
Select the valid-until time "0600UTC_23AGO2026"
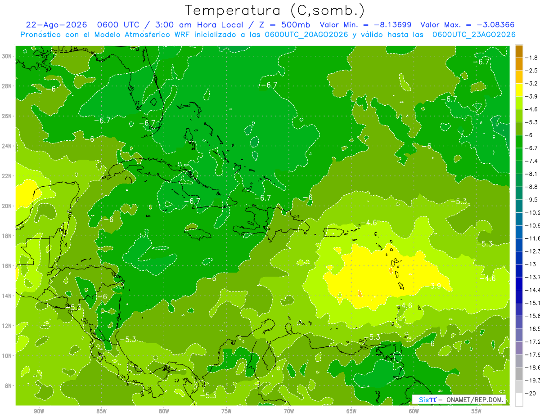(474, 35)
